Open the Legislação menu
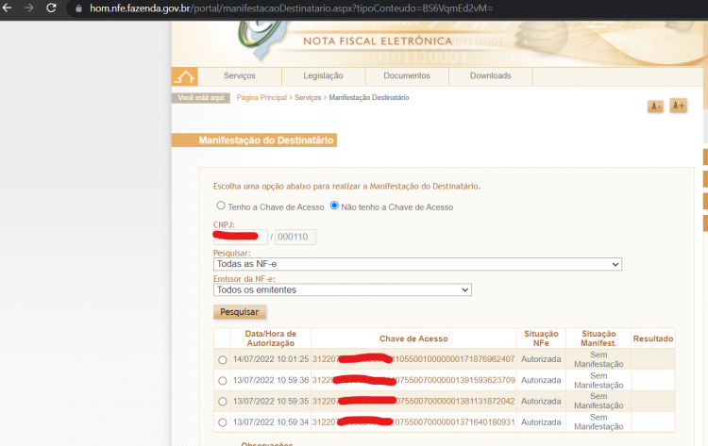Screen dimensions: 708x446 (323, 75)
